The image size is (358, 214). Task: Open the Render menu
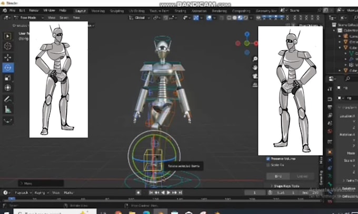(34, 10)
